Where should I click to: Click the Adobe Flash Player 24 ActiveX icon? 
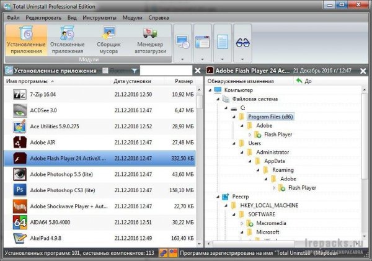coord(20,158)
